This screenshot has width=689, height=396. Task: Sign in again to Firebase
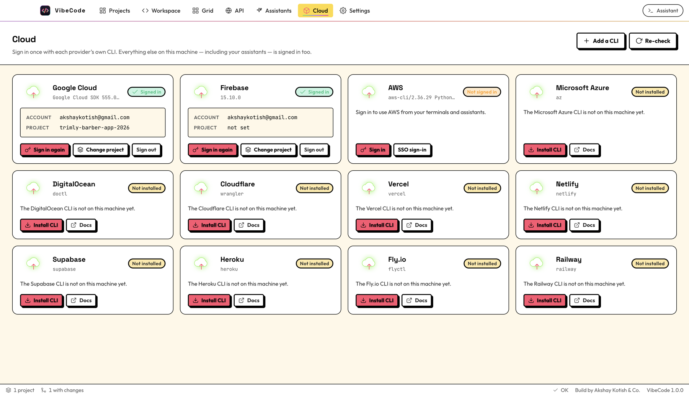pyautogui.click(x=212, y=150)
